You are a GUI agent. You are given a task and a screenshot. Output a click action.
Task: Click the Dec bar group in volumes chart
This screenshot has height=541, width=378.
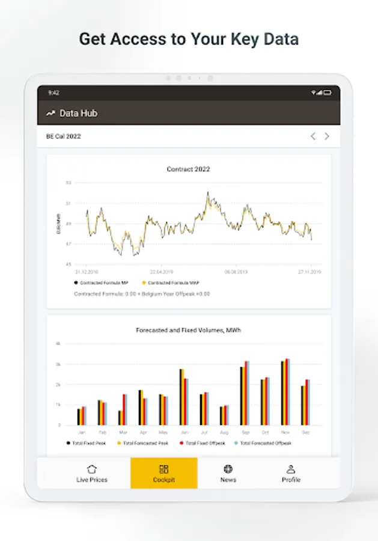[x=305, y=402]
